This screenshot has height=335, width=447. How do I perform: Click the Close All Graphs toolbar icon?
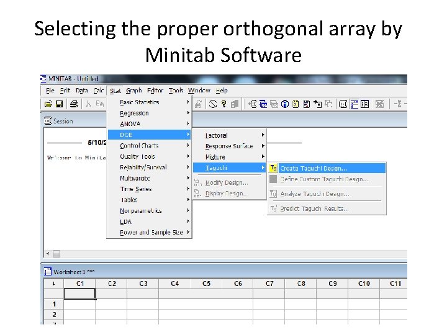pos(379,104)
